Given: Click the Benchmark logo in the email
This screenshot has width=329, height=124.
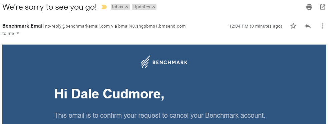Looking at the screenshot, I should pos(164,62).
